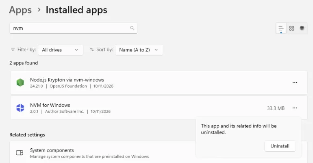Click the 24.21.0 version text
313x163 pixels.
[36, 86]
